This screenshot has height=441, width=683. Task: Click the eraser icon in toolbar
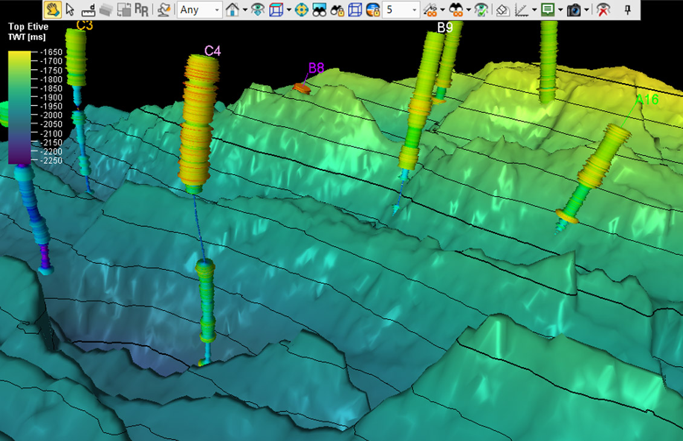click(502, 10)
